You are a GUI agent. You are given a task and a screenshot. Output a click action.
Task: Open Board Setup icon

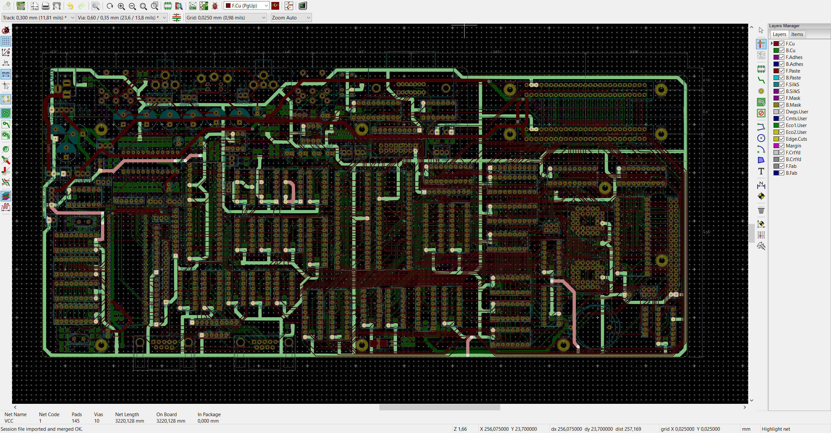(21, 6)
